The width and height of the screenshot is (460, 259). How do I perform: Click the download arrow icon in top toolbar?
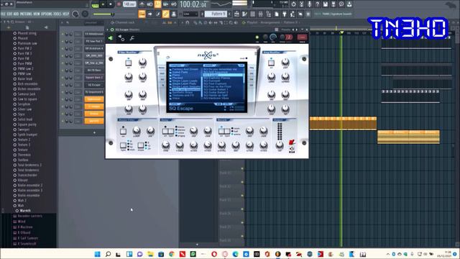(349, 4)
